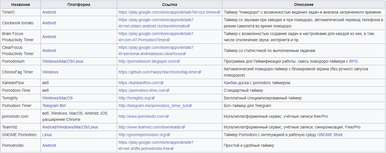This screenshot has width=386, height=153.
Task: Open the telegram.me pomodoro_timer_bot link
Action: 153,106
